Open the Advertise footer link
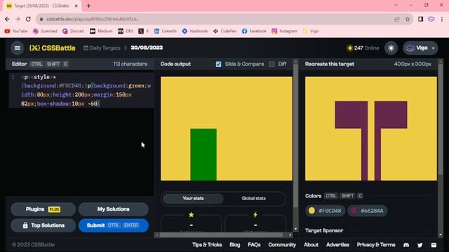 [337, 245]
